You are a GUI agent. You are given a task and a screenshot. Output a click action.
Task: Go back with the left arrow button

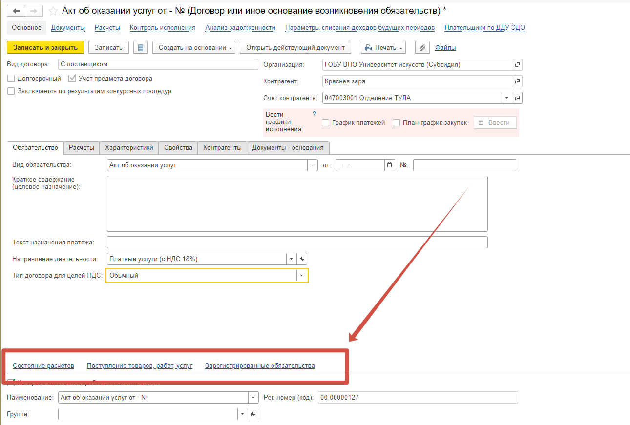pos(17,11)
